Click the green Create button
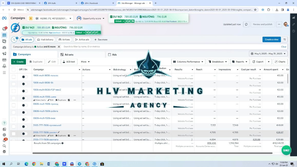 tap(18, 62)
